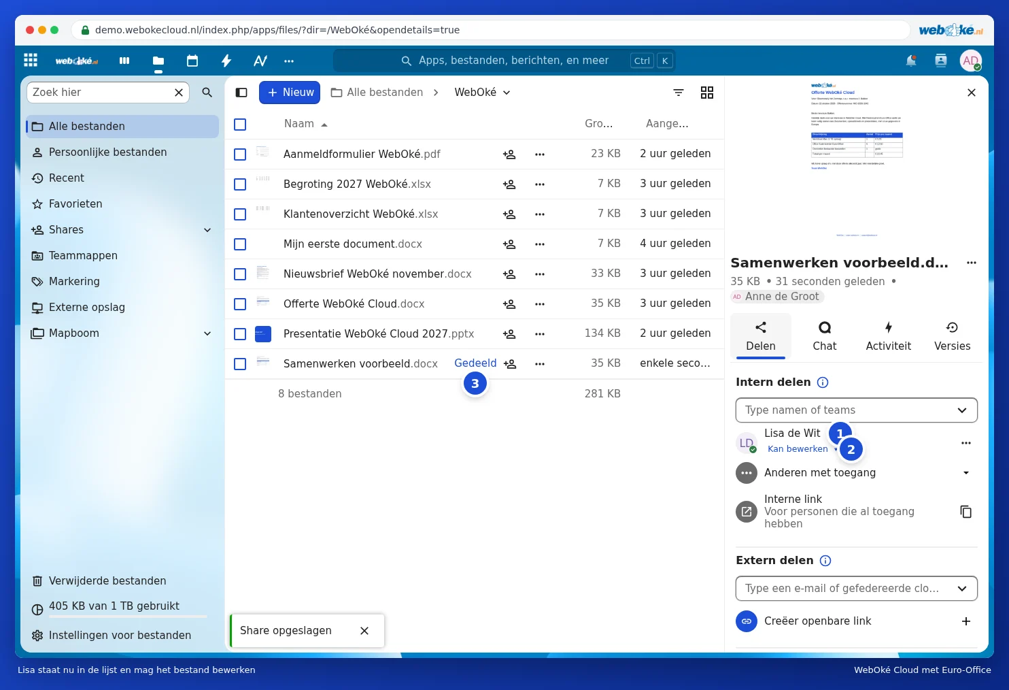
Task: Click the user avatar AD in header
Action: [971, 61]
